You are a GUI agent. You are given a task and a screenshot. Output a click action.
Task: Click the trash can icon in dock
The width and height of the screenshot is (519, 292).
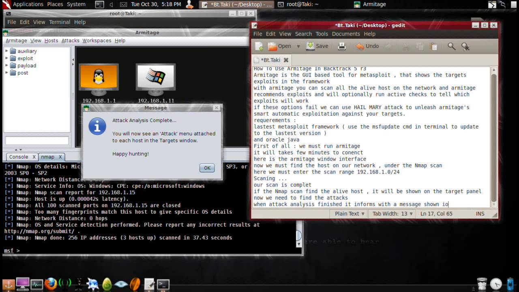482,283
